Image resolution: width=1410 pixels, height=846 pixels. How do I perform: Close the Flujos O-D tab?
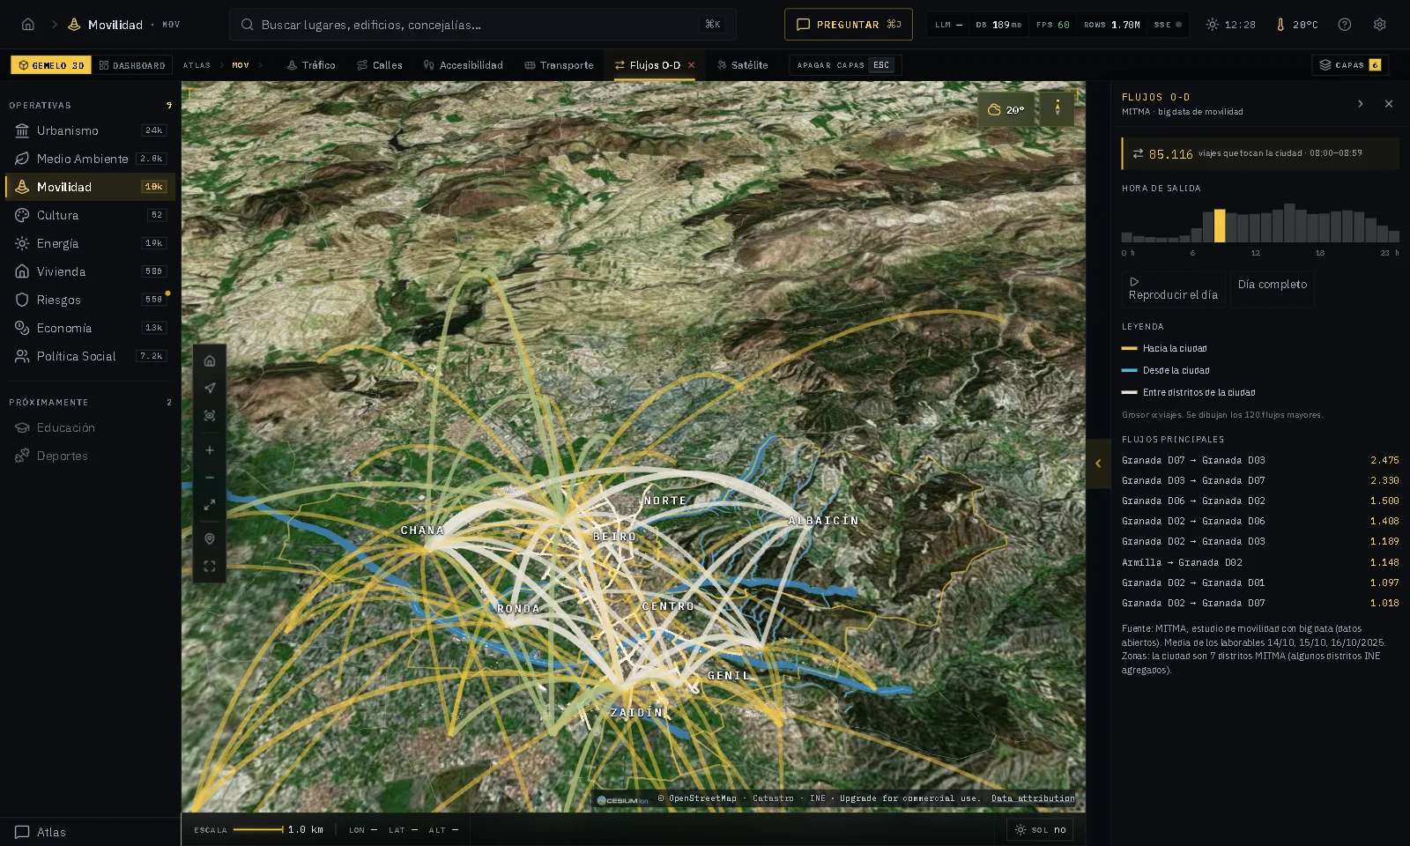tap(692, 65)
